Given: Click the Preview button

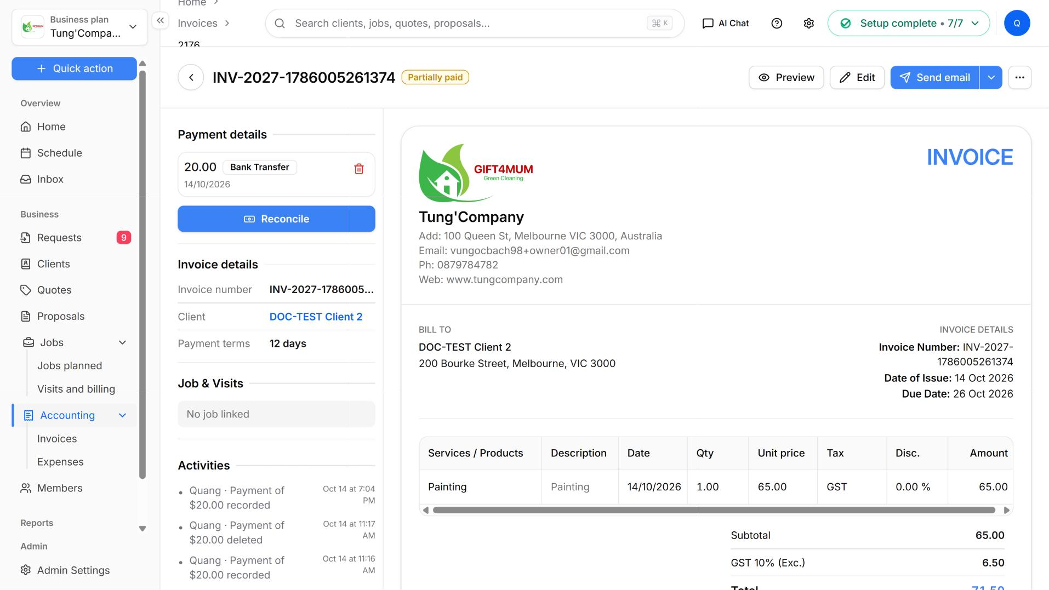Looking at the screenshot, I should 786,77.
